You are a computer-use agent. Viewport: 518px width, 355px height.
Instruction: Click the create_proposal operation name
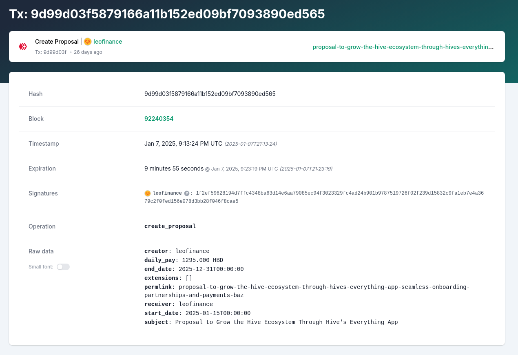coord(170,226)
